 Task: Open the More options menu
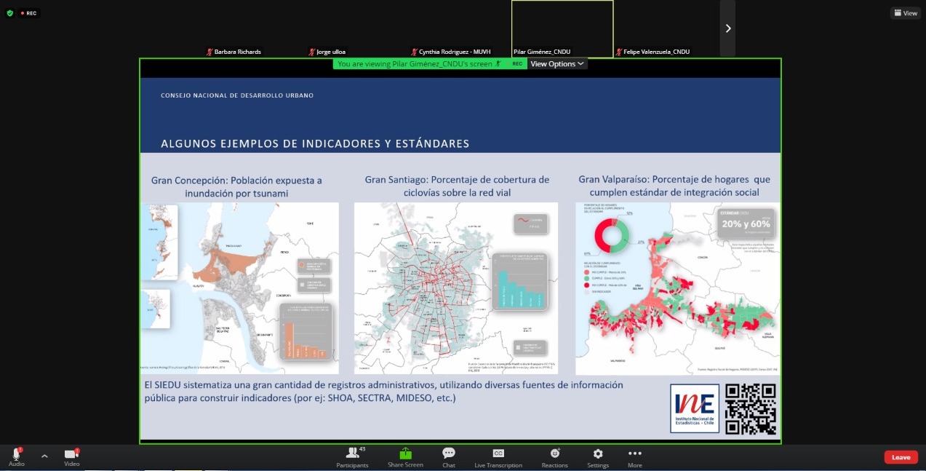[635, 457]
